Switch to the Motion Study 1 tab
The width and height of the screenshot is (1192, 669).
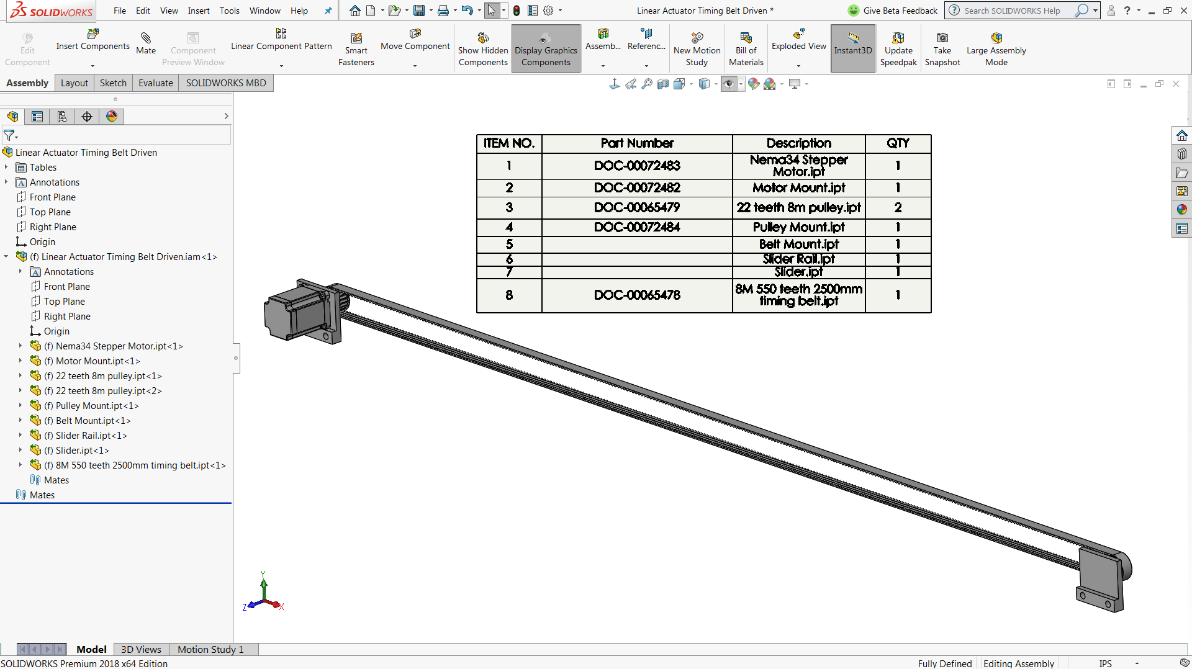coord(210,649)
